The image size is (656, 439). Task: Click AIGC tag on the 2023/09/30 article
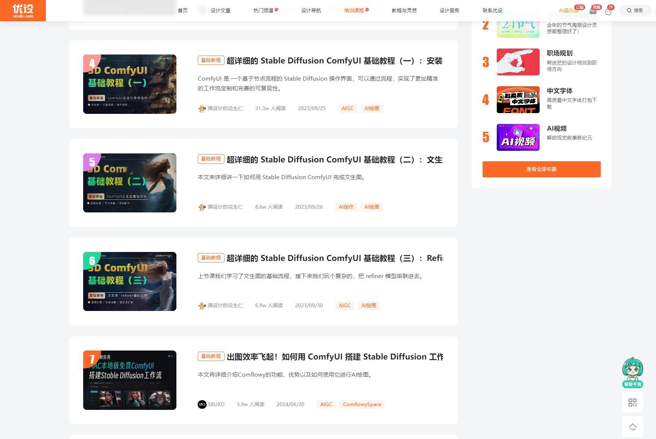point(345,305)
